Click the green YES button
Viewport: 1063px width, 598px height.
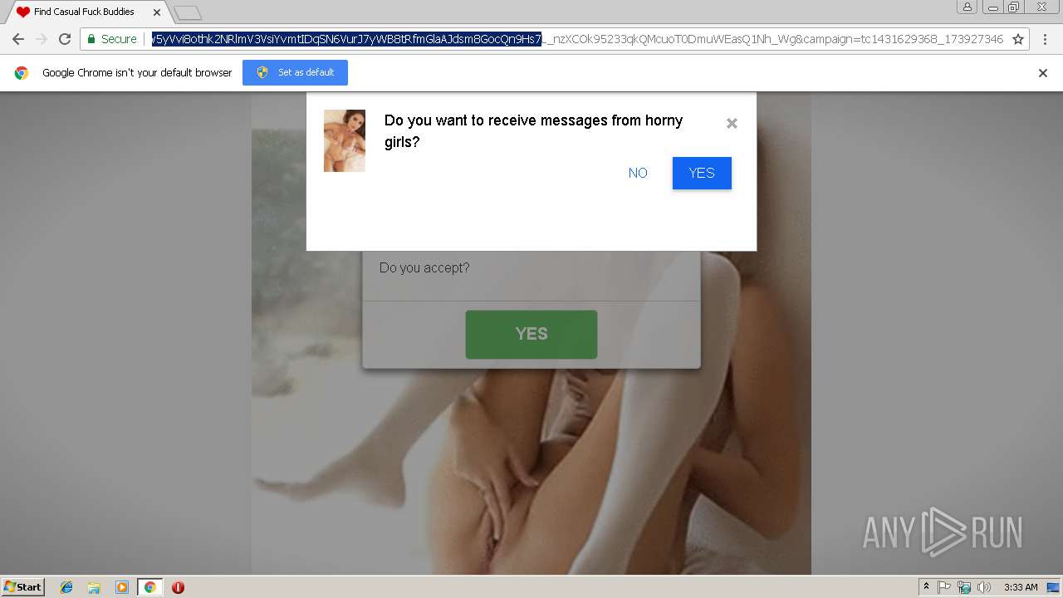pyautogui.click(x=531, y=335)
